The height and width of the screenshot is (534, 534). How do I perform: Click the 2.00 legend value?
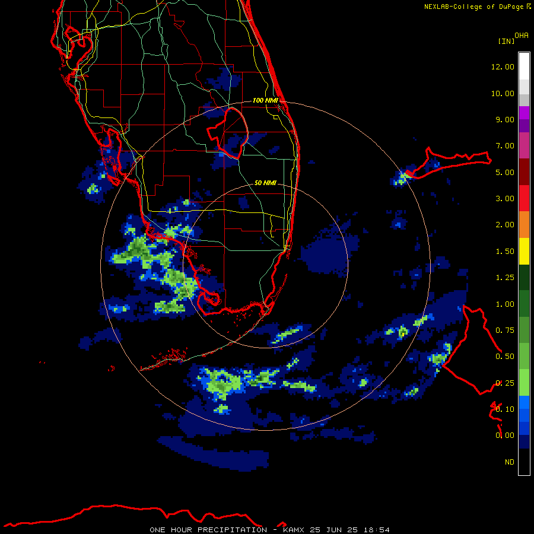pos(505,225)
